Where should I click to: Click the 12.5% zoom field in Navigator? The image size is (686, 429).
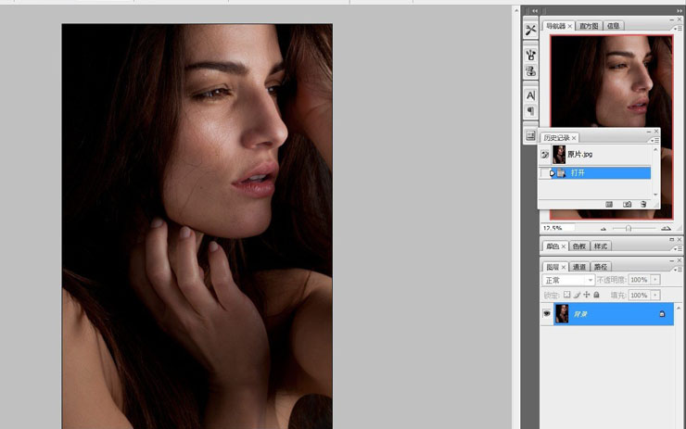point(558,228)
